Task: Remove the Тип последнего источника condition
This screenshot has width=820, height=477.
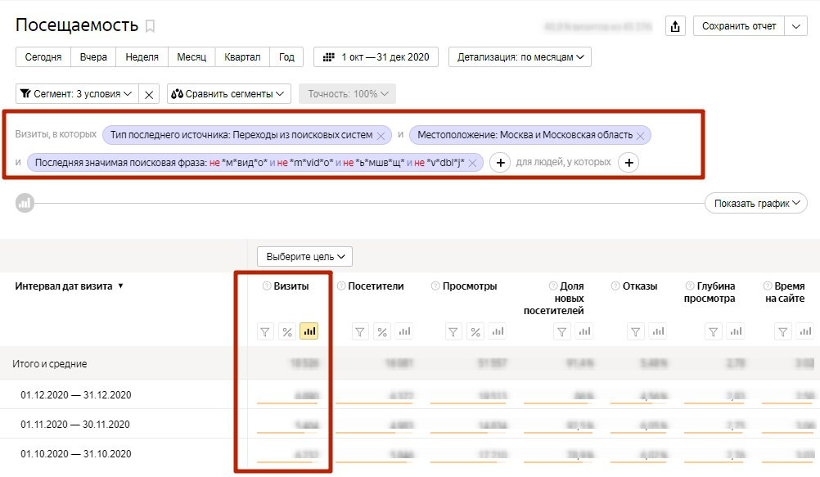Action: (381, 135)
